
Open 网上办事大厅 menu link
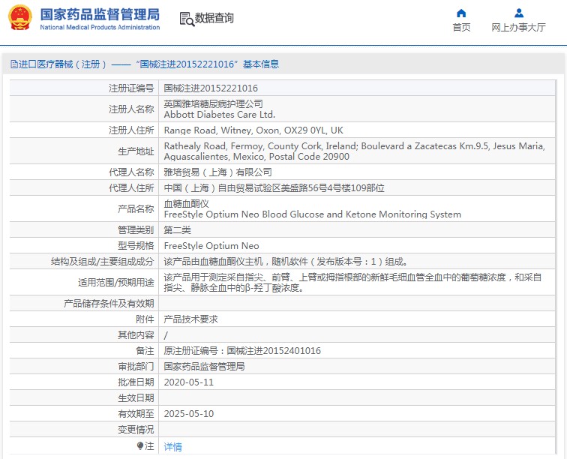[518, 28]
